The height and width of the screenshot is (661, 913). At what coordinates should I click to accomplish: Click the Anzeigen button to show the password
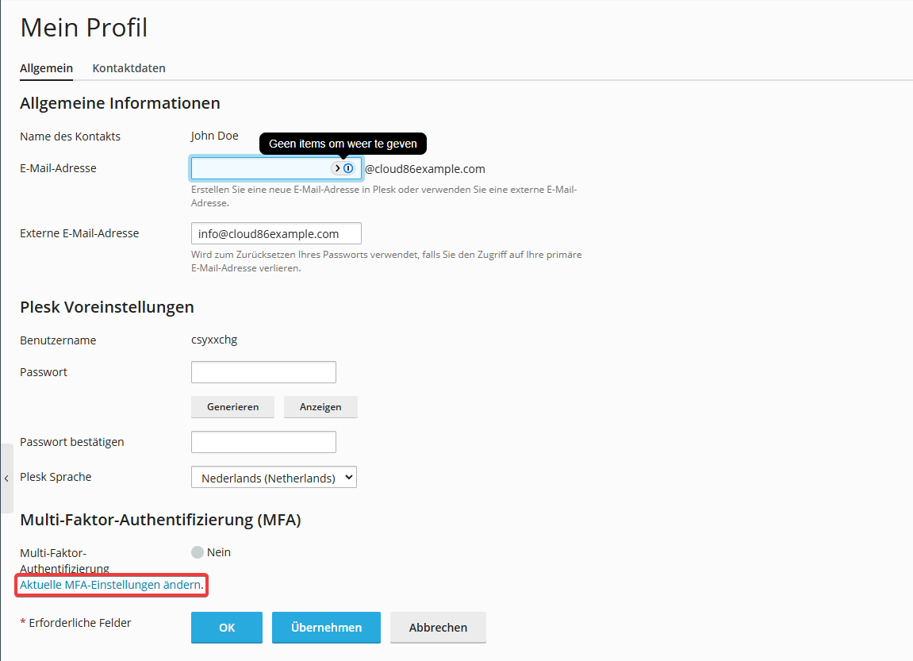(320, 407)
